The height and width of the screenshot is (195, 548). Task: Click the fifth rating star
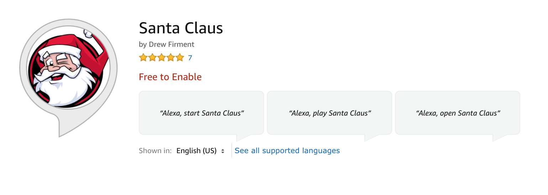(x=180, y=57)
